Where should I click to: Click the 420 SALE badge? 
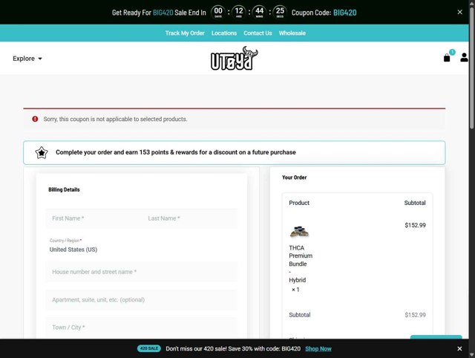[x=148, y=348]
